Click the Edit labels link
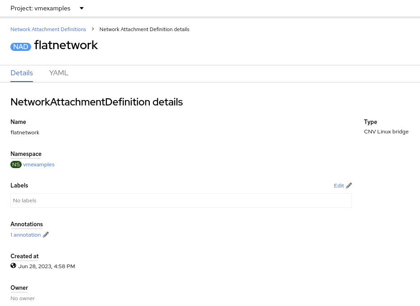Viewport: 420px width, 306px height. point(339,186)
